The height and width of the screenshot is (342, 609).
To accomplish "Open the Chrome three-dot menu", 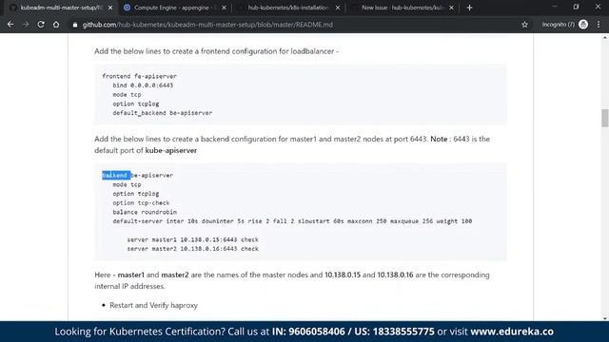I will [599, 25].
